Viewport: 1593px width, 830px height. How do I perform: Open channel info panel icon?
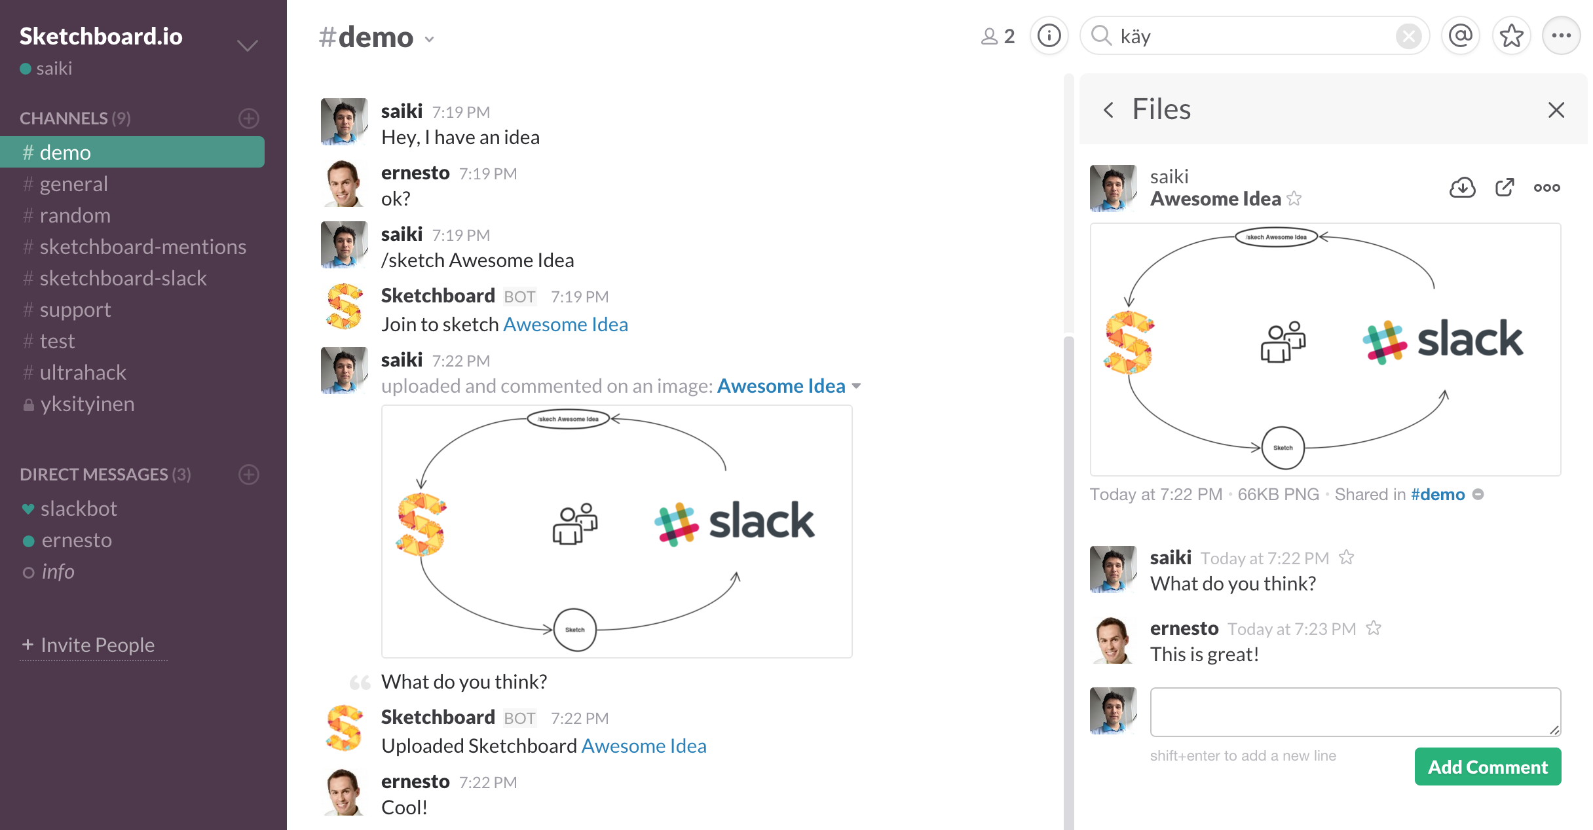coord(1049,36)
